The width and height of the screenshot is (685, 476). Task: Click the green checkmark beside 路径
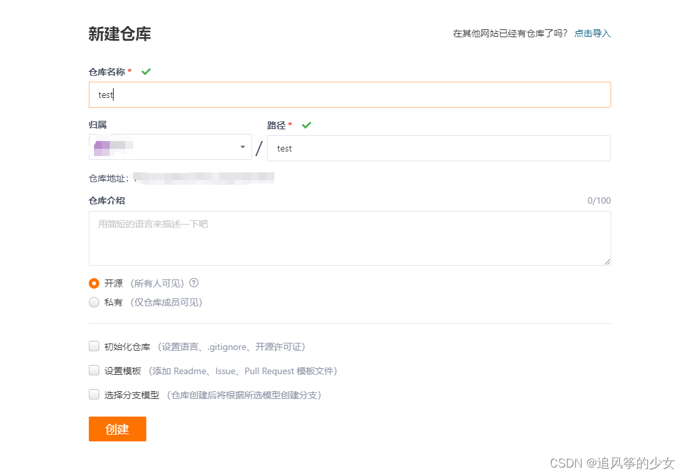coord(307,125)
